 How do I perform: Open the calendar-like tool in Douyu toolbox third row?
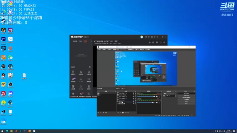(x=89, y=87)
